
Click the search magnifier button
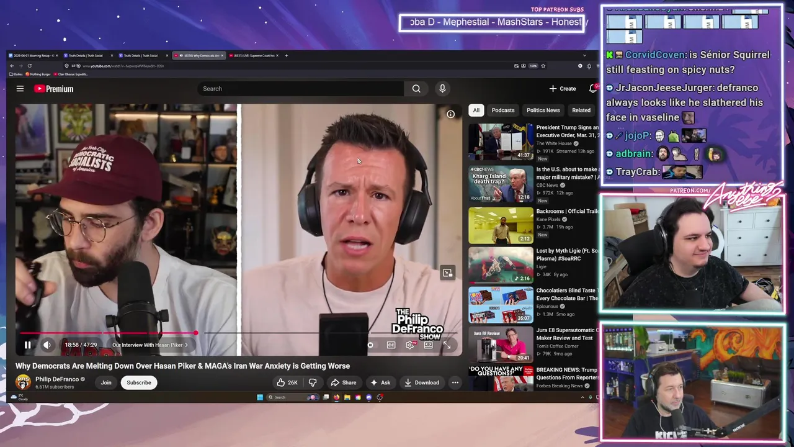point(416,89)
